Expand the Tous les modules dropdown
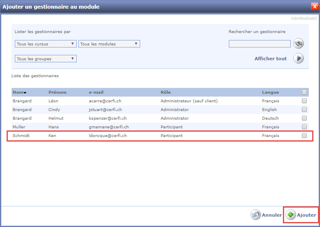320x227 pixels. pyautogui.click(x=109, y=44)
